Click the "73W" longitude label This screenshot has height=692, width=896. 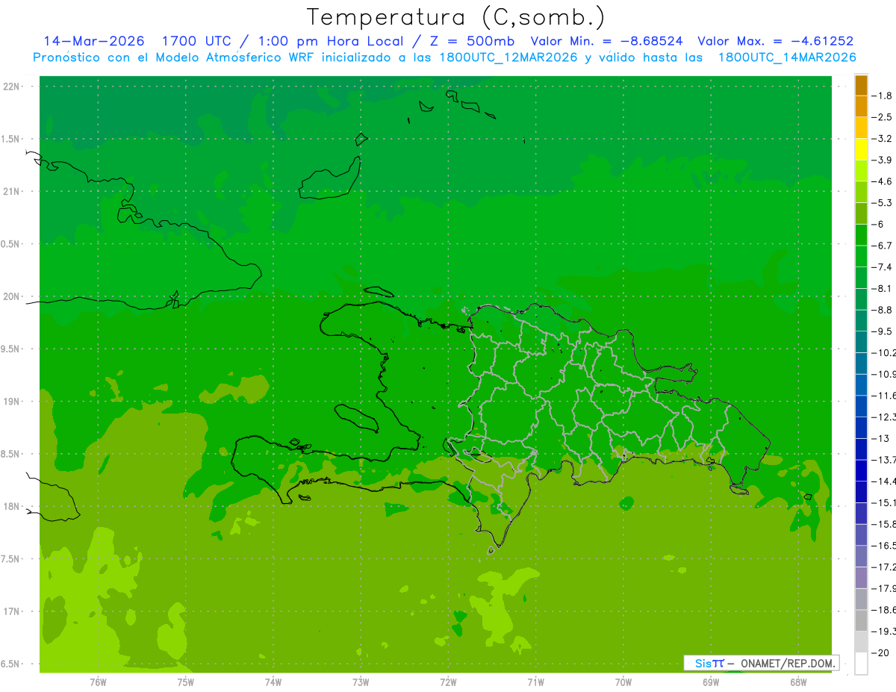pos(361,682)
